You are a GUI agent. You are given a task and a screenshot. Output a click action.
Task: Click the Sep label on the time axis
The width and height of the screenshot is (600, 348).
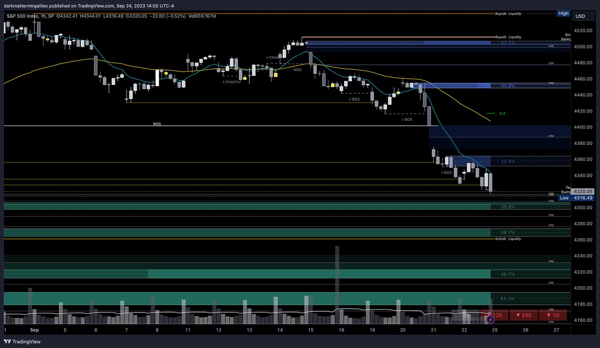[34, 330]
